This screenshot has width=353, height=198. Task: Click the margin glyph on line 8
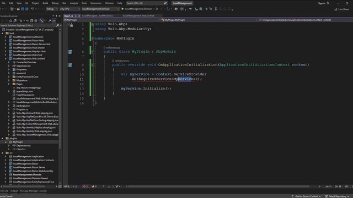70,65
